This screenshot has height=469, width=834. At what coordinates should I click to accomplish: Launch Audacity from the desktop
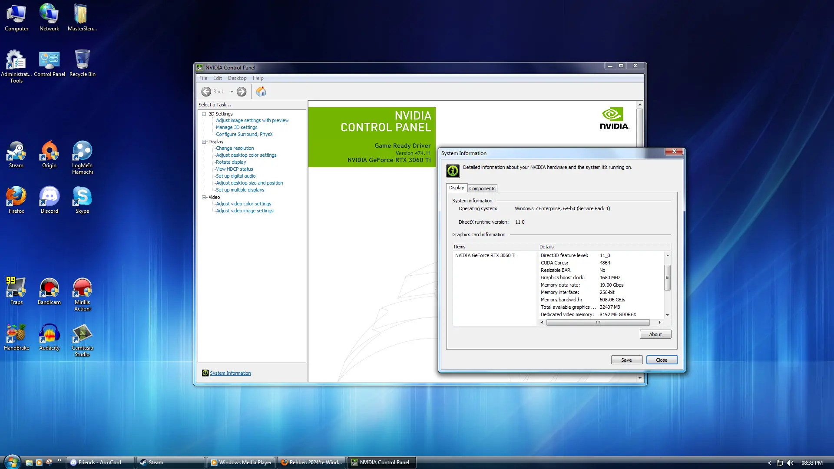[x=49, y=337]
